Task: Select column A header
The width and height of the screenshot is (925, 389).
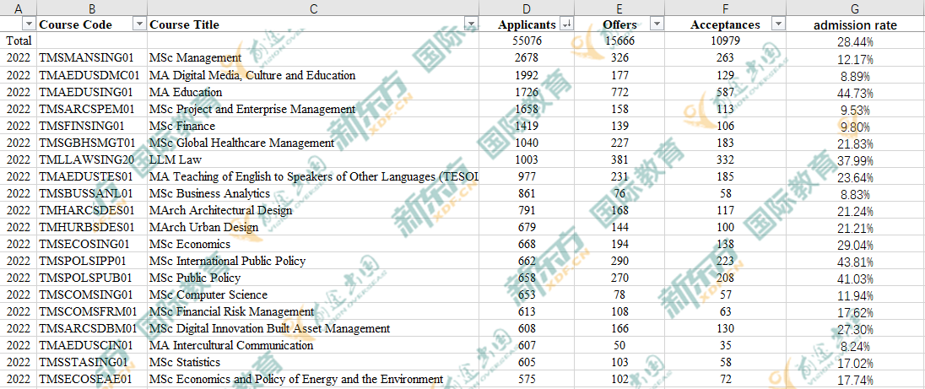Action: (19, 8)
